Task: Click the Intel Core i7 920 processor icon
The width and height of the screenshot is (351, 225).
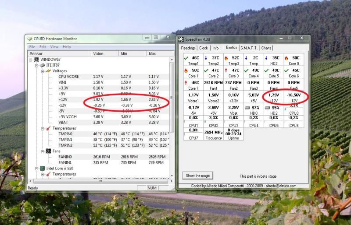Action: (42, 168)
